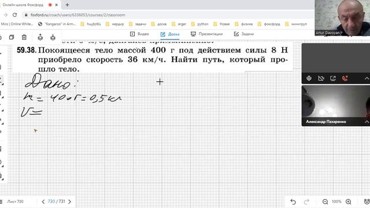Select Александр Пахаренко video thumbnail
370x208 pixels.
pyautogui.click(x=336, y=105)
